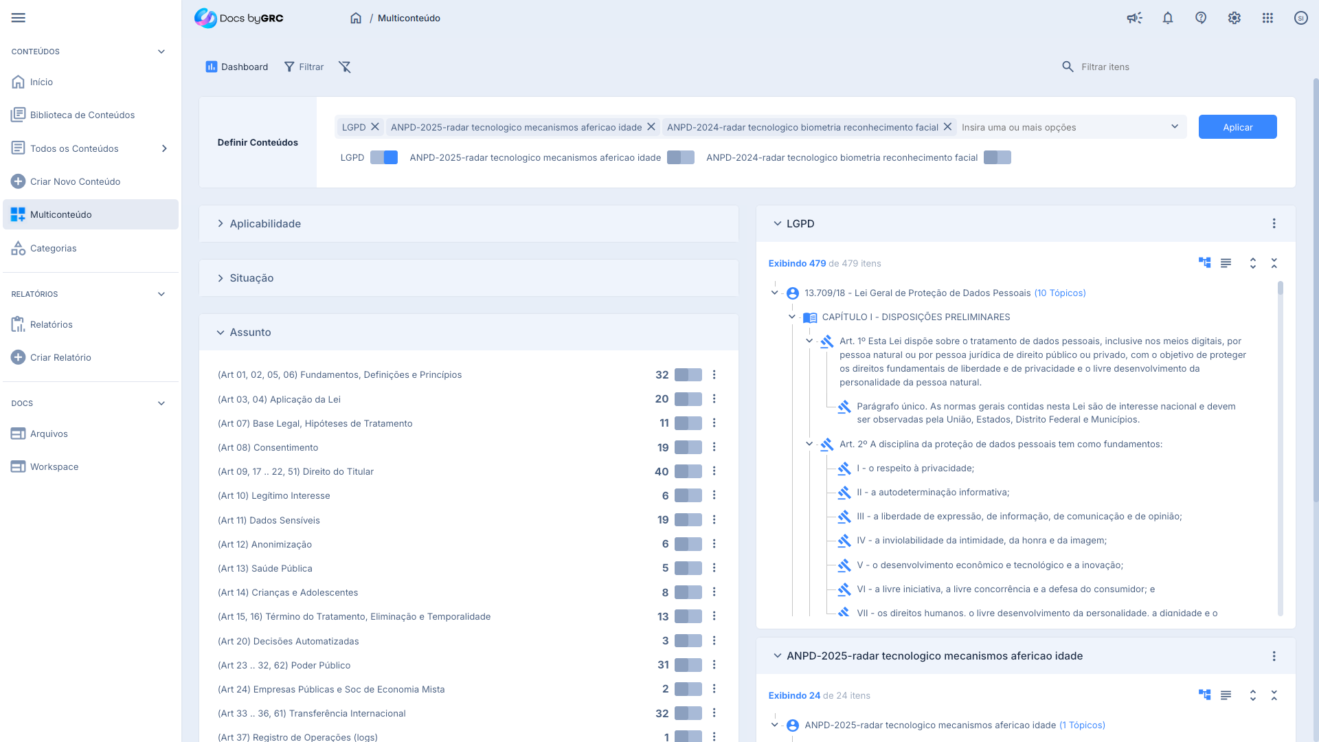Go to Biblioteca de Conteúdos
The height and width of the screenshot is (742, 1319).
[82, 115]
